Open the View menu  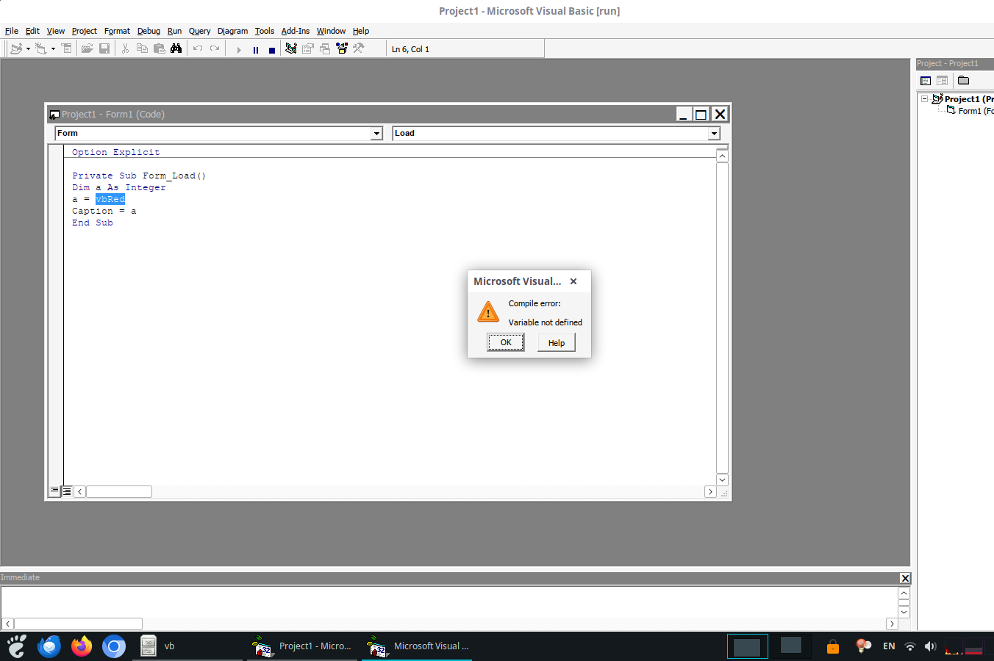(56, 31)
